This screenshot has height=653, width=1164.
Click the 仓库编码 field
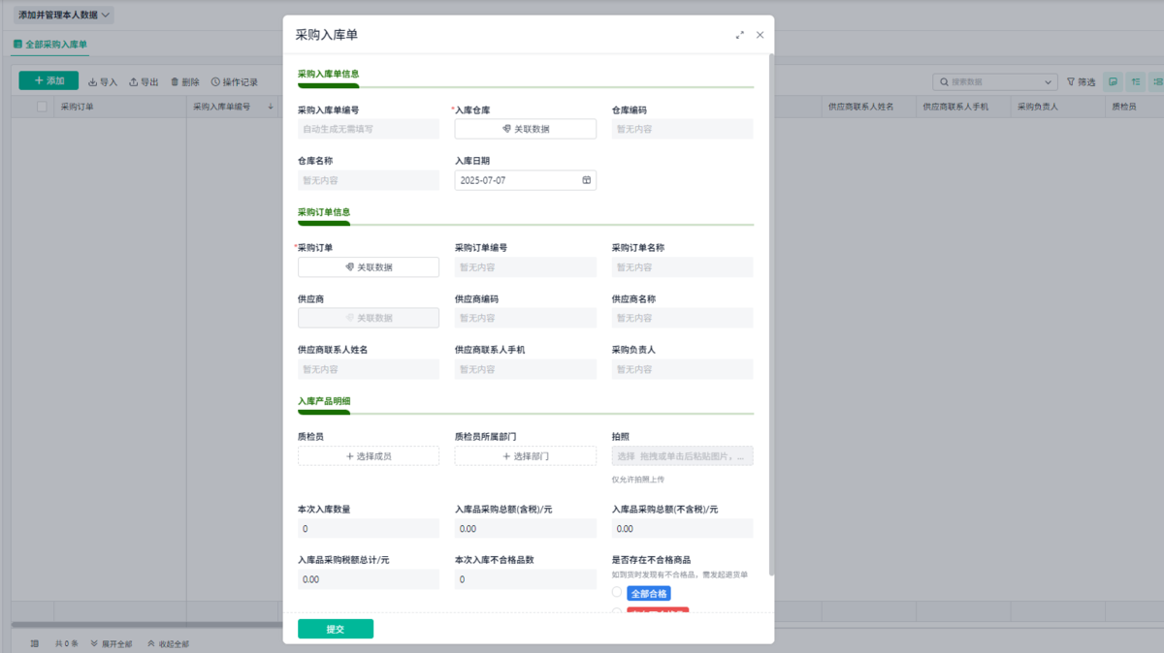[x=682, y=129]
